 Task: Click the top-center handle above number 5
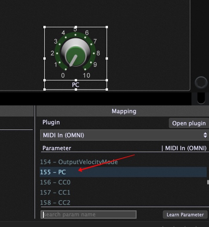coord(76,27)
